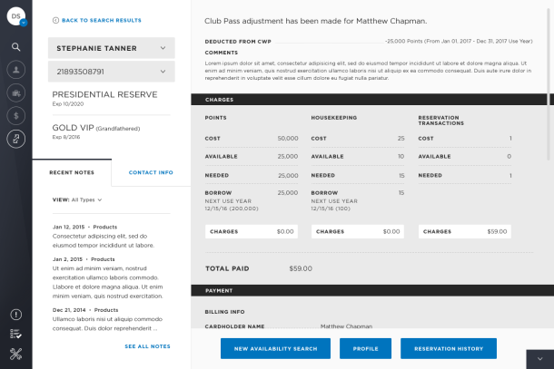Open the View All Types filter
The height and width of the screenshot is (369, 554).
coord(77,199)
